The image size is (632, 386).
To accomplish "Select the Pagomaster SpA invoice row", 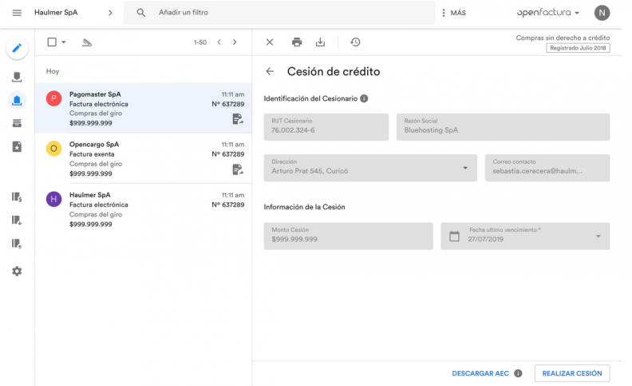I will click(x=144, y=108).
